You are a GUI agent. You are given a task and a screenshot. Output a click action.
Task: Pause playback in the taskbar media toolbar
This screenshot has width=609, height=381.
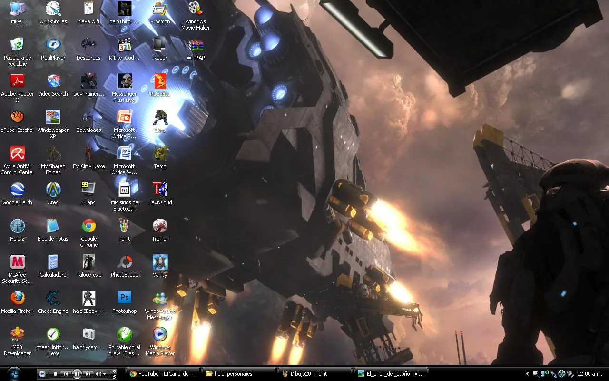tap(77, 374)
